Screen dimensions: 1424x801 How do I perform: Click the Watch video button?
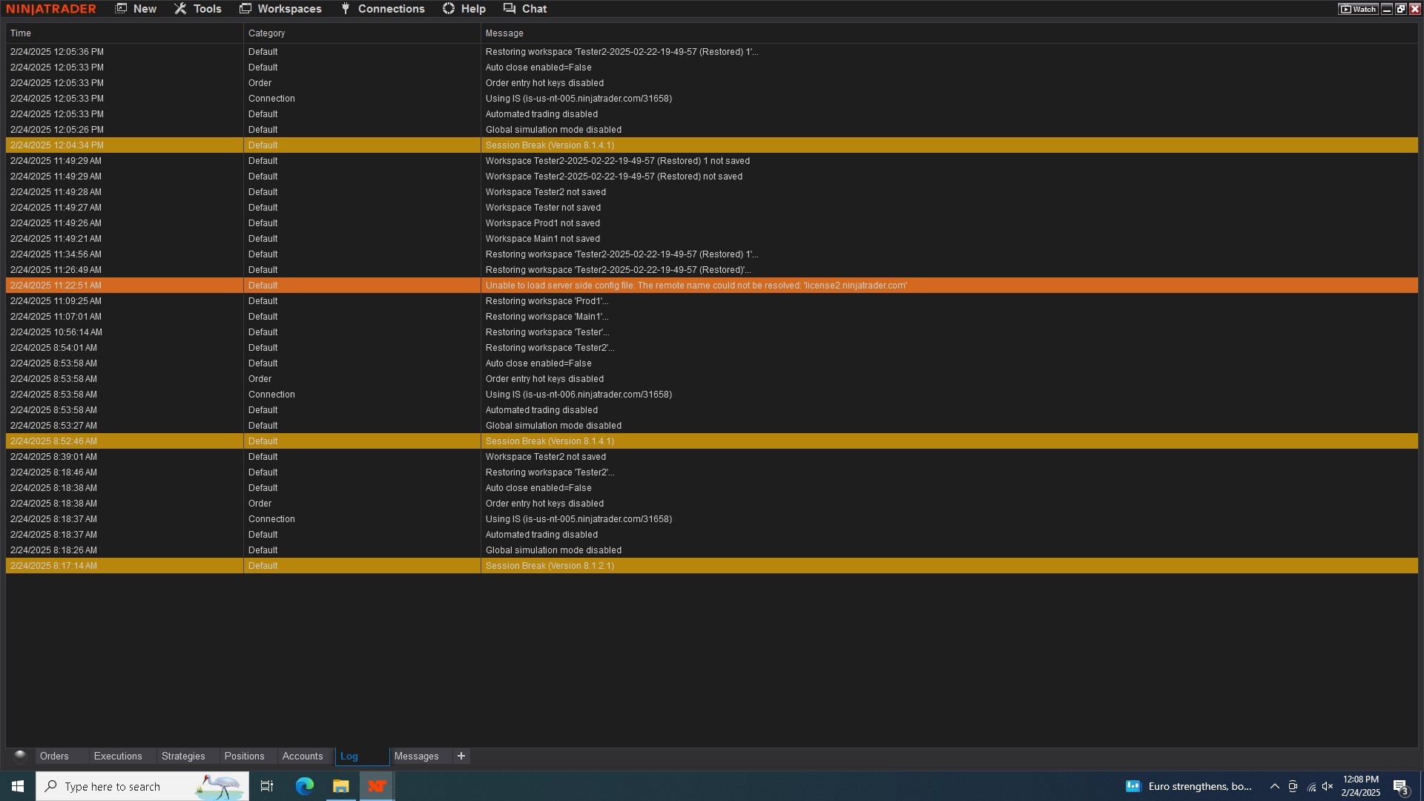[1358, 9]
